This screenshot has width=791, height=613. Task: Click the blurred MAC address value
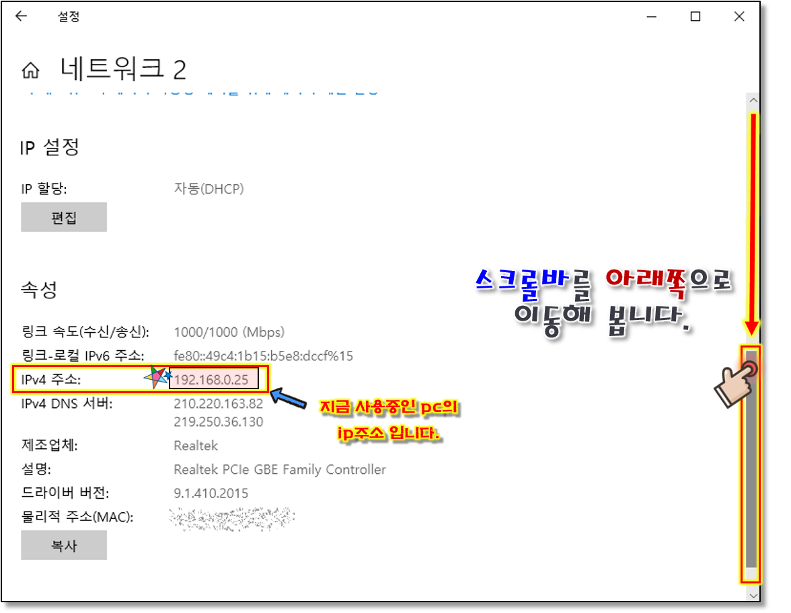[x=231, y=517]
